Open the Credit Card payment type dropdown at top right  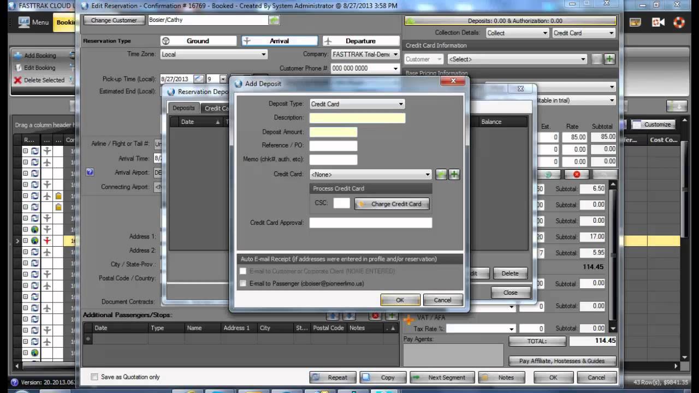[x=584, y=33]
